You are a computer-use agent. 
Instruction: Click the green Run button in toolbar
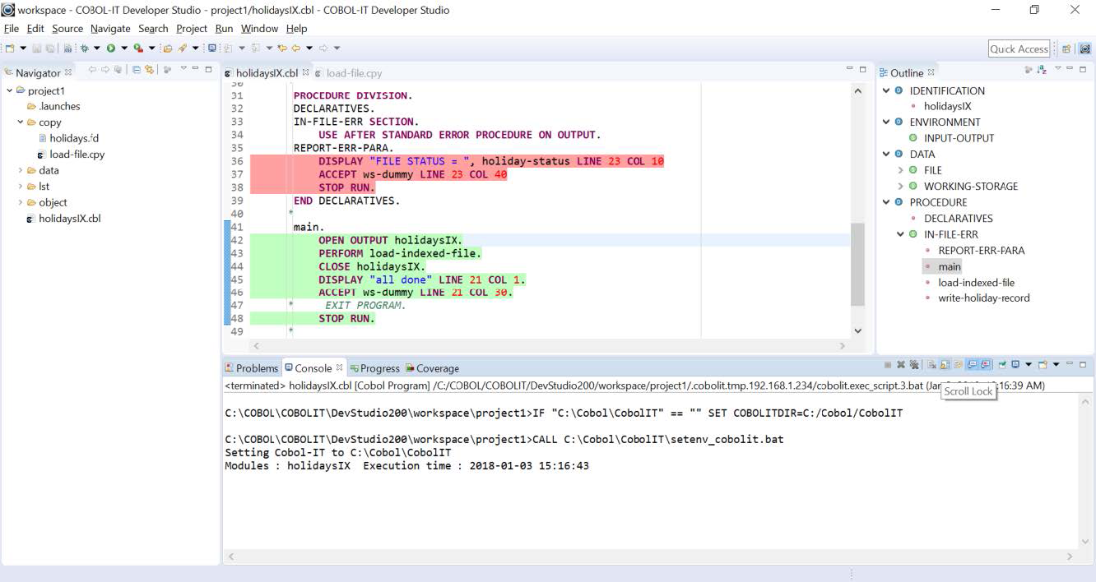[110, 48]
